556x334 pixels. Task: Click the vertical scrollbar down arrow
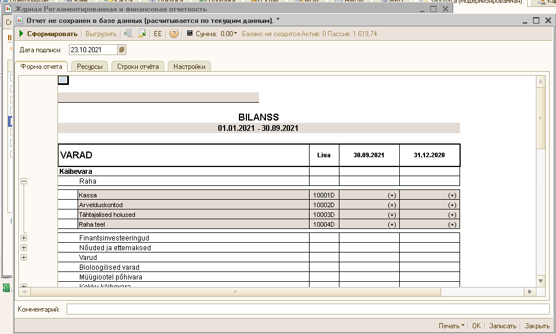point(540,281)
